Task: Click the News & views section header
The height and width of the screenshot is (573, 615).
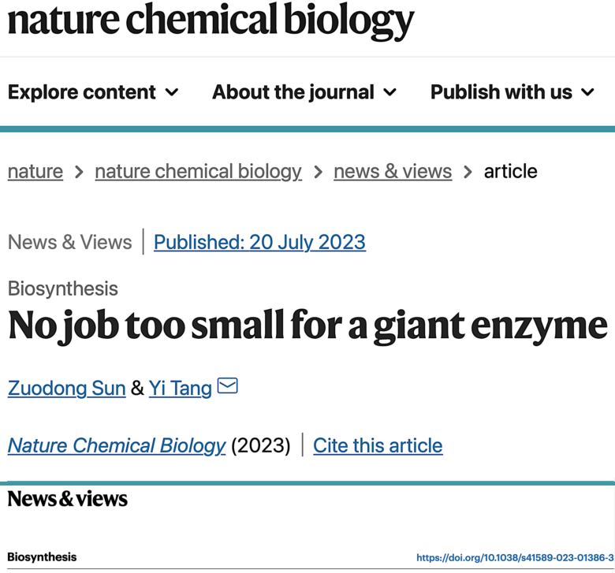Action: pyautogui.click(x=68, y=498)
